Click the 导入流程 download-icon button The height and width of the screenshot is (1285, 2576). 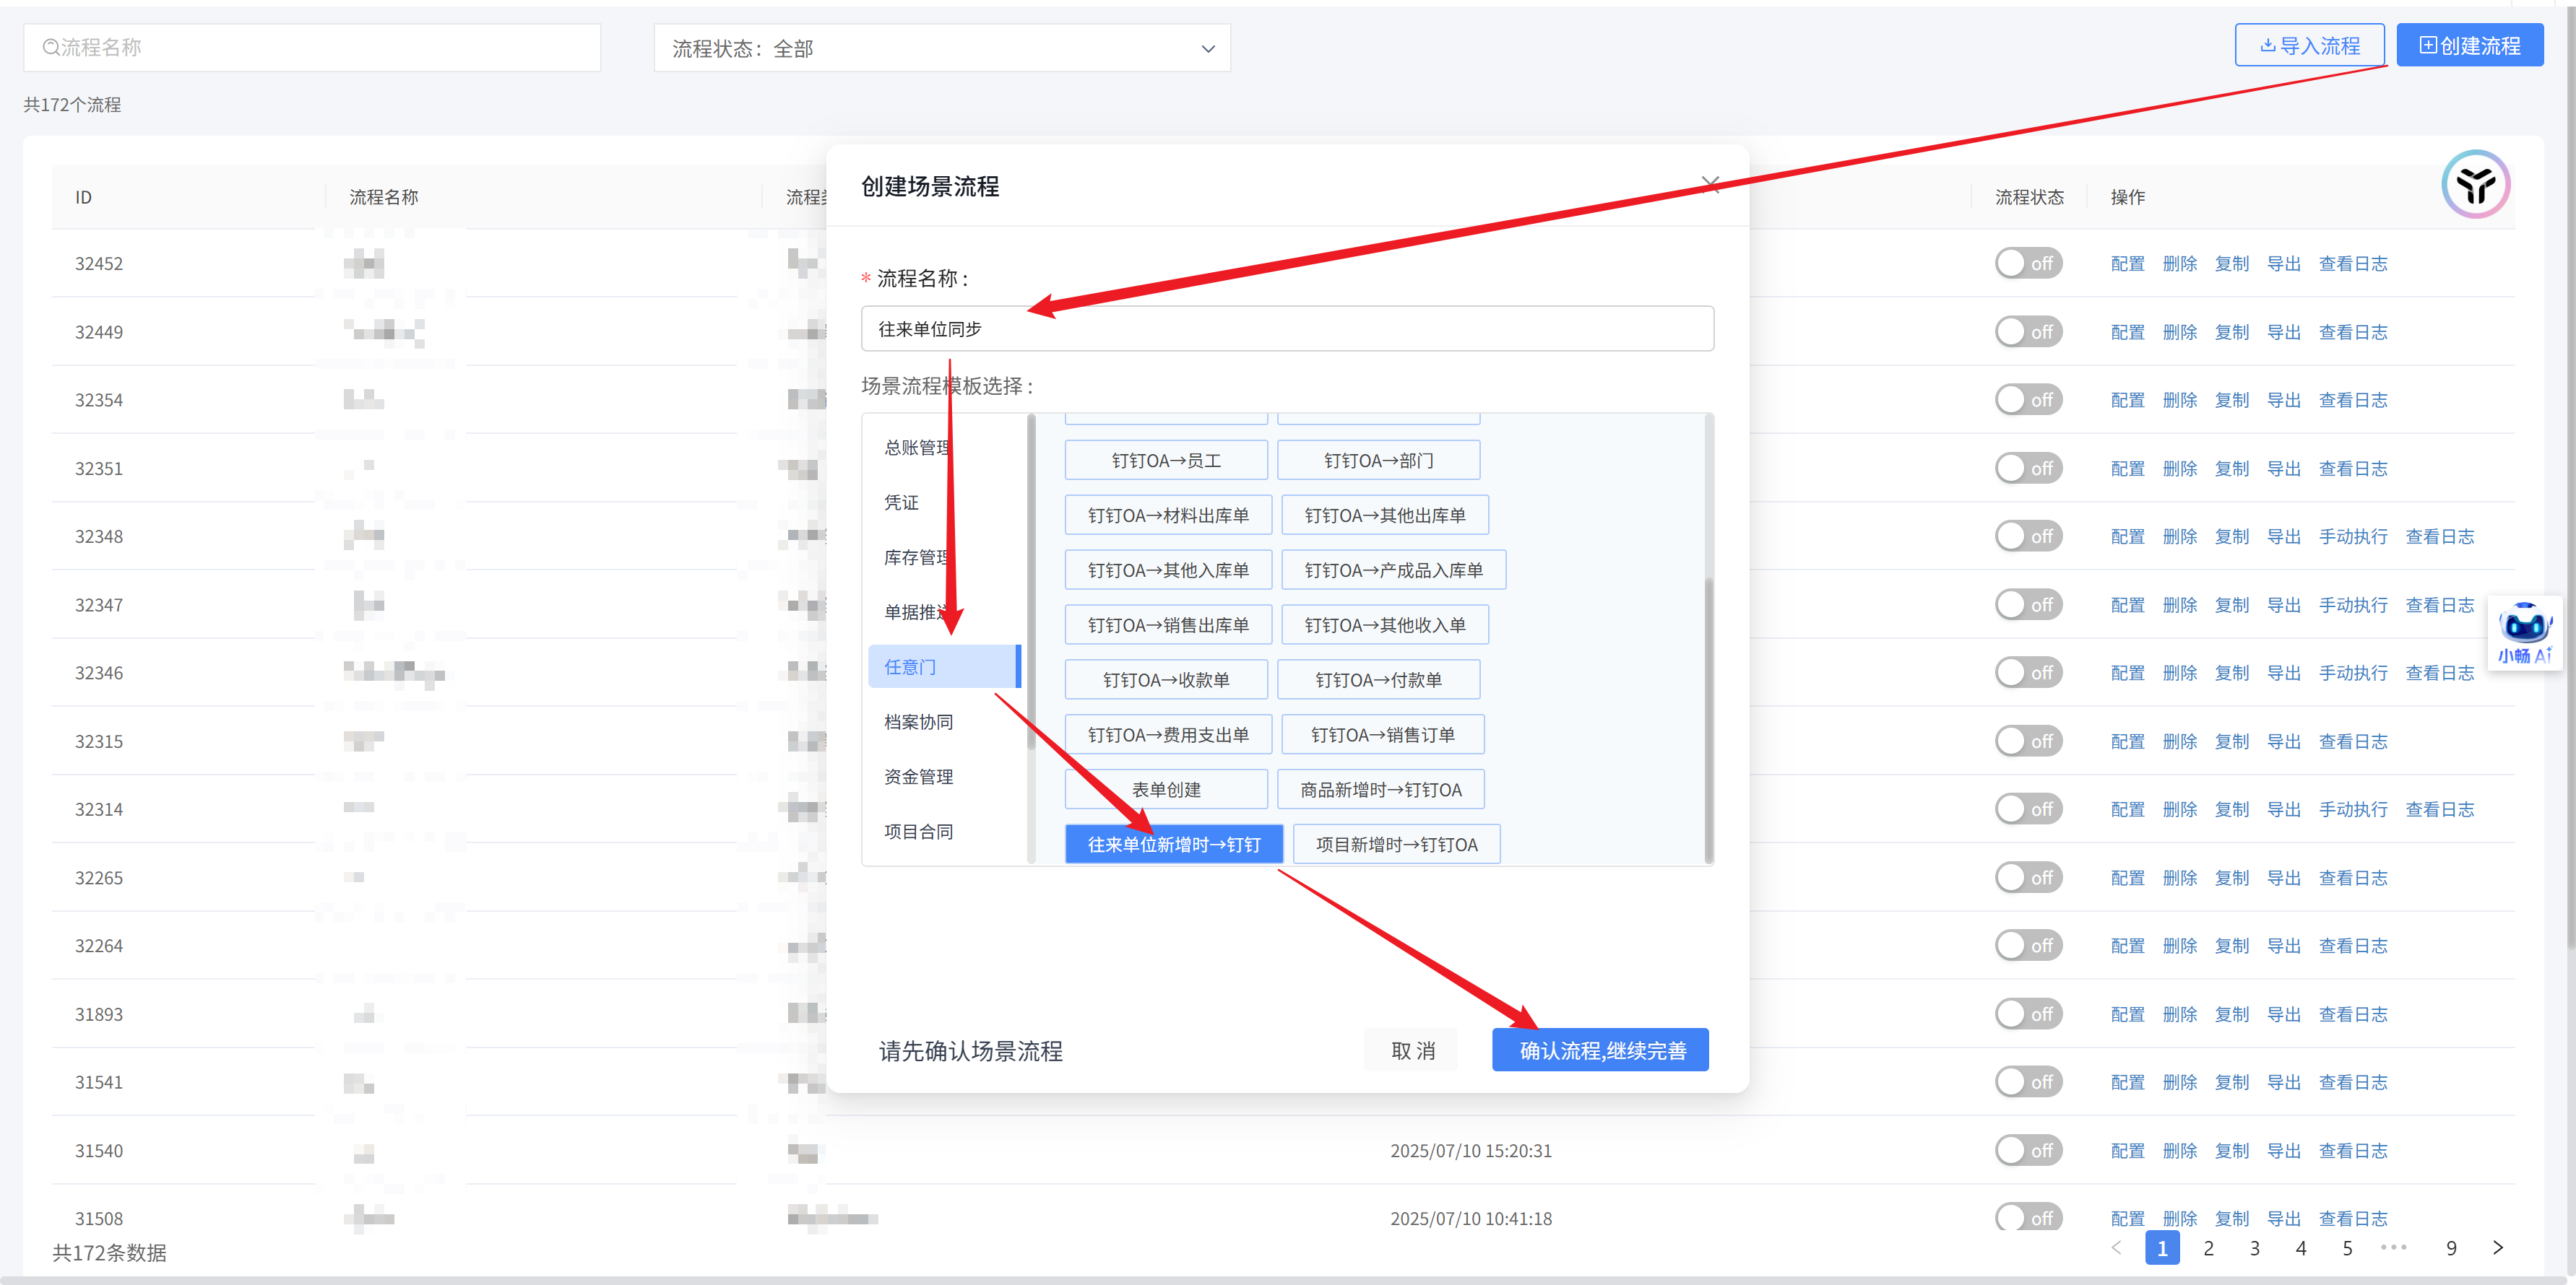pos(2309,46)
